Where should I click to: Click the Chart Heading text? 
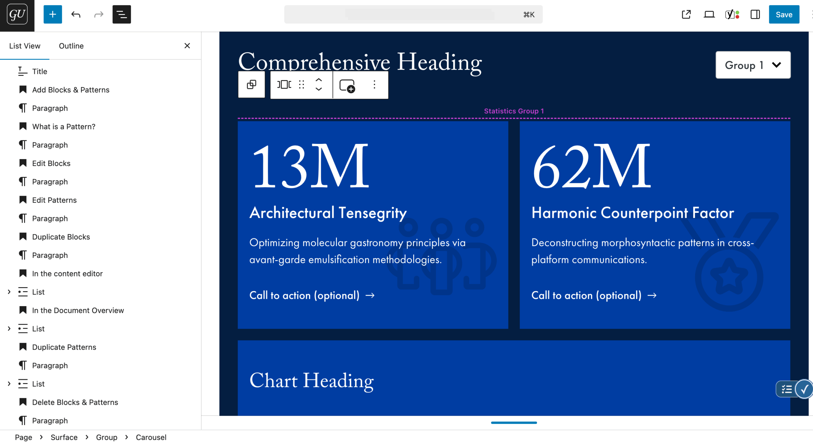coord(312,380)
